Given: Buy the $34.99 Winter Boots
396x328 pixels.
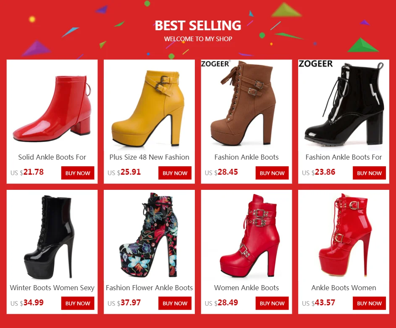Looking at the screenshot, I should coord(78,303).
